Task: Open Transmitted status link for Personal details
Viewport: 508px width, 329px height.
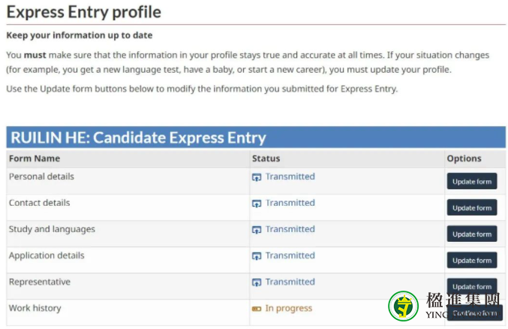Action: 290,177
